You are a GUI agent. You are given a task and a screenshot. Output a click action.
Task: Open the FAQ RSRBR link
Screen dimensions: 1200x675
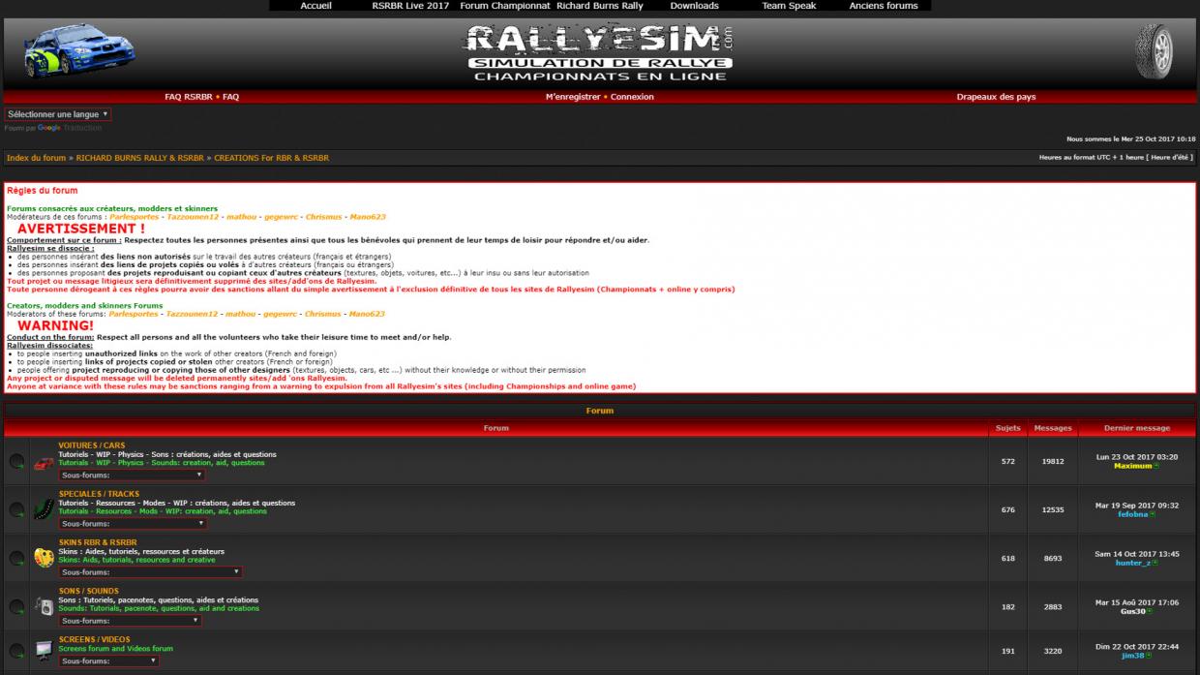[188, 97]
